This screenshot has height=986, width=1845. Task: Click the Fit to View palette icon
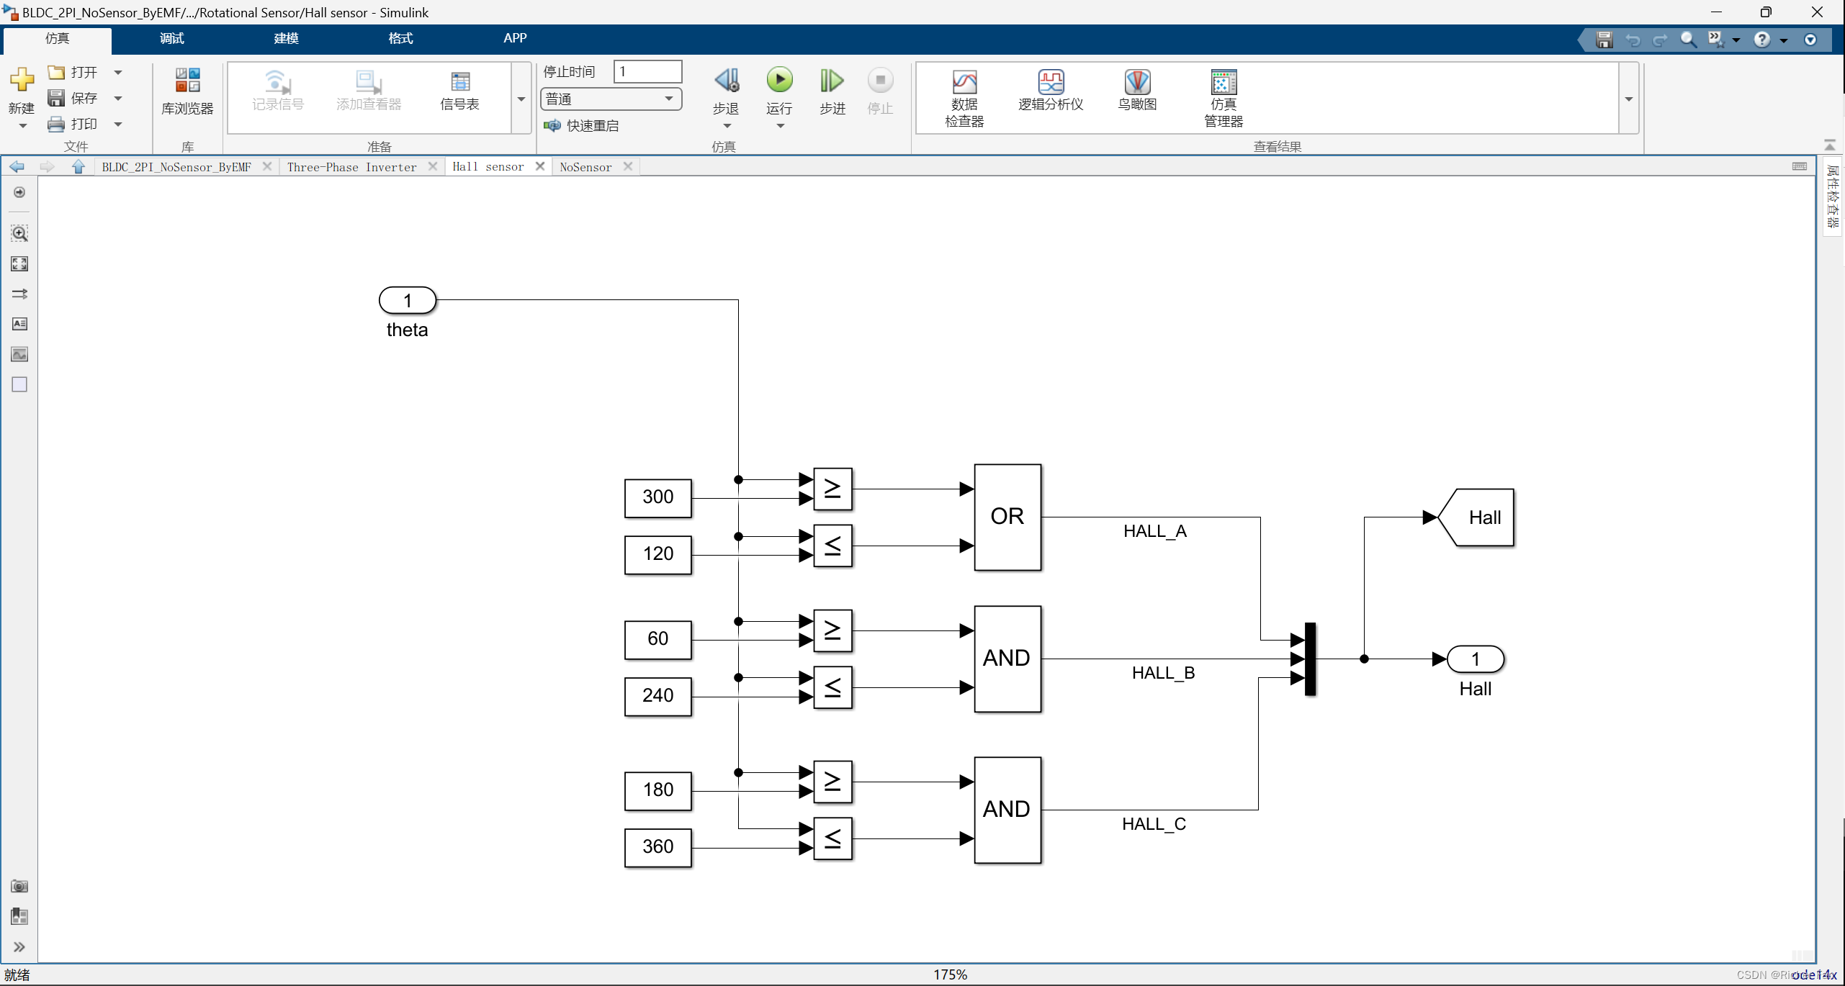19,264
